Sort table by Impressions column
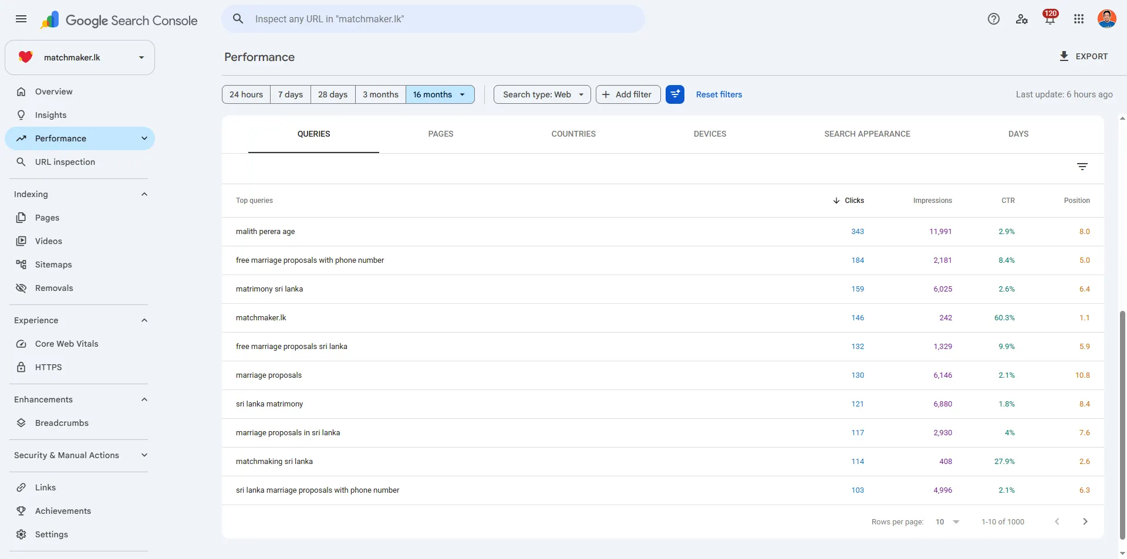The image size is (1127, 559). tap(932, 201)
